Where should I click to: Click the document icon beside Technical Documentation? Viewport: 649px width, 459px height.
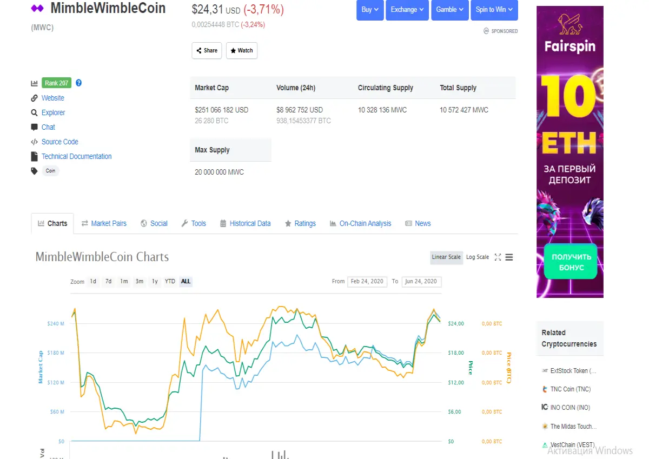[35, 156]
